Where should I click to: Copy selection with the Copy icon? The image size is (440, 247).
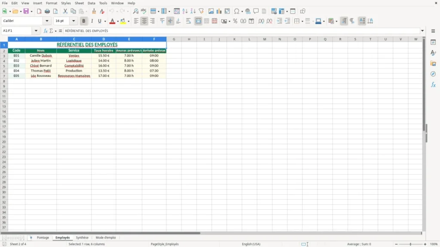click(x=73, y=11)
